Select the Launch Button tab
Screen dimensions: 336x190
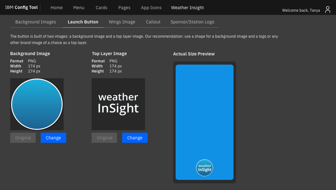tap(83, 22)
